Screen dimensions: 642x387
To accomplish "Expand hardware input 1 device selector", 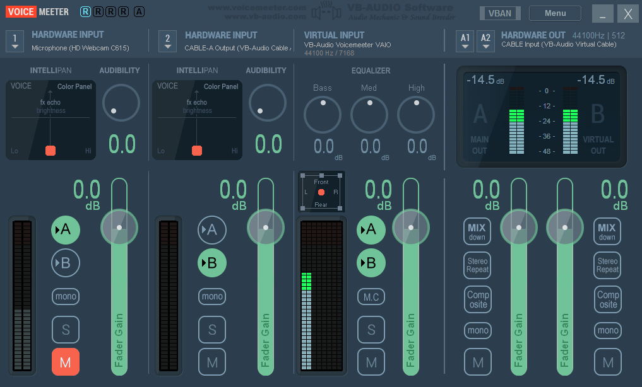I will pyautogui.click(x=15, y=41).
